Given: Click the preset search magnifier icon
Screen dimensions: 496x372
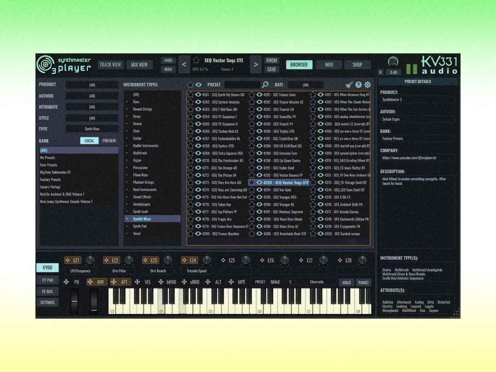Looking at the screenshot, I should (265, 85).
